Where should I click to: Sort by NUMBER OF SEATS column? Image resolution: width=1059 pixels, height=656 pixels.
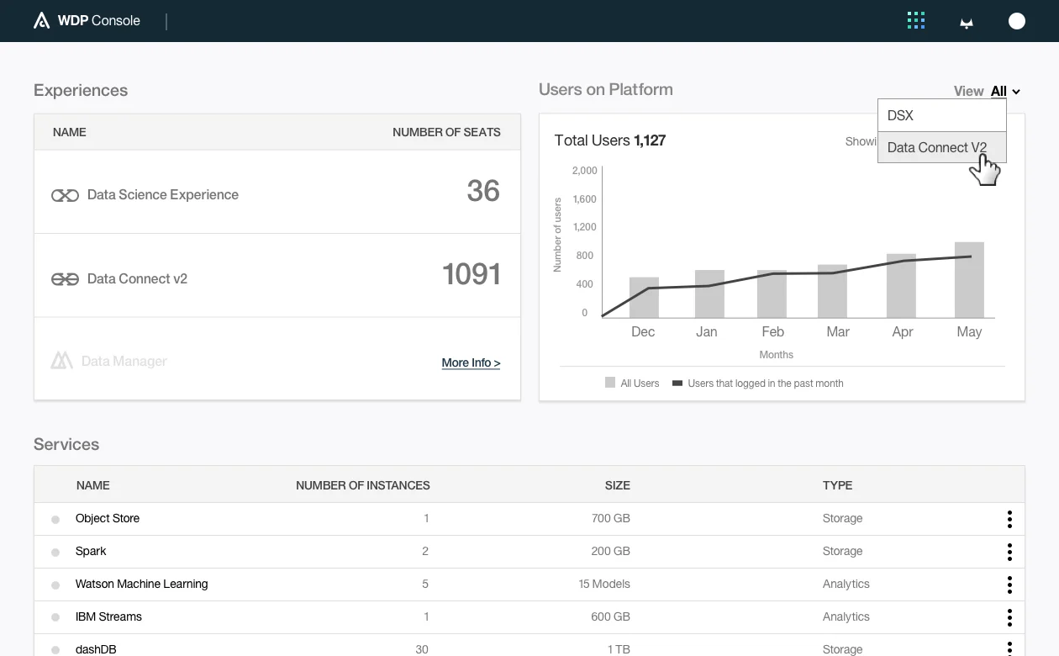coord(446,132)
